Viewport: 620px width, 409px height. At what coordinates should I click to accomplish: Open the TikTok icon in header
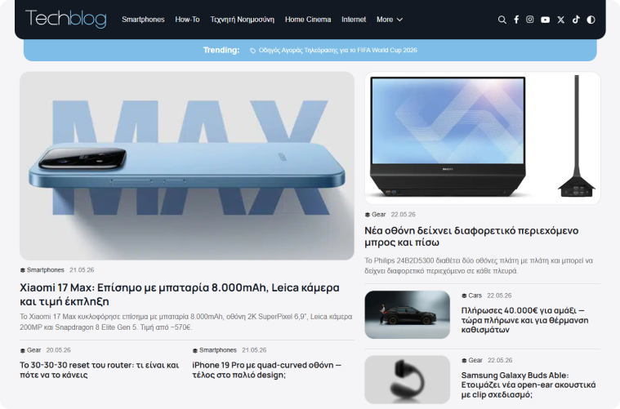576,20
